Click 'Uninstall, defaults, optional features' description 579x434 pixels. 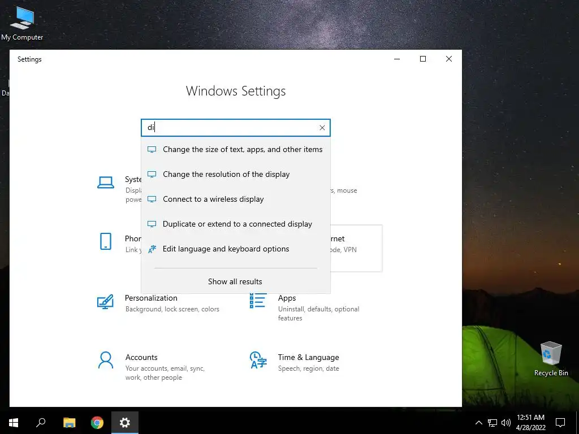[x=318, y=313]
